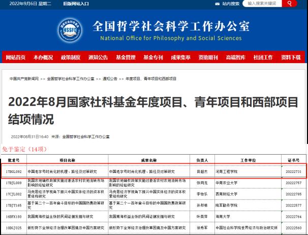
Task: Click institution cell 陆军勤务学院
Action: 227,205
